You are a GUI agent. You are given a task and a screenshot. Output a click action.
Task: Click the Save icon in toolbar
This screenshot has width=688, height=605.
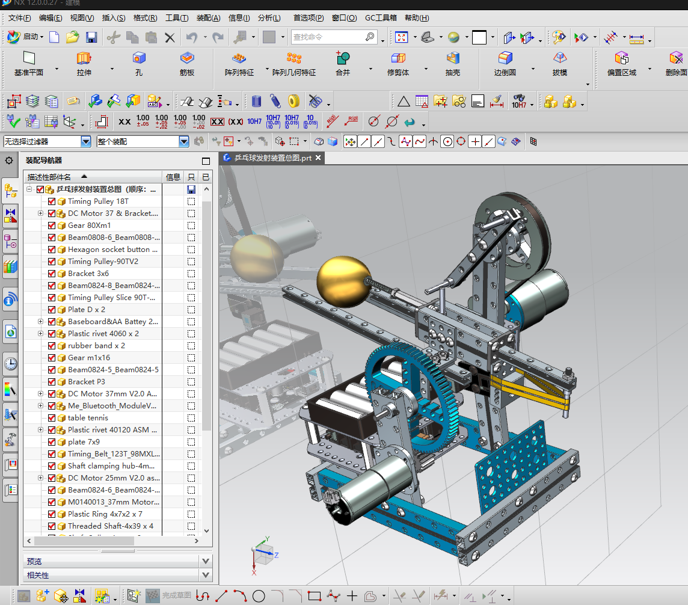[91, 37]
